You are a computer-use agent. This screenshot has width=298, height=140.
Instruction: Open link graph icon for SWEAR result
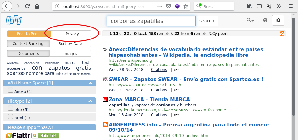click(177, 90)
